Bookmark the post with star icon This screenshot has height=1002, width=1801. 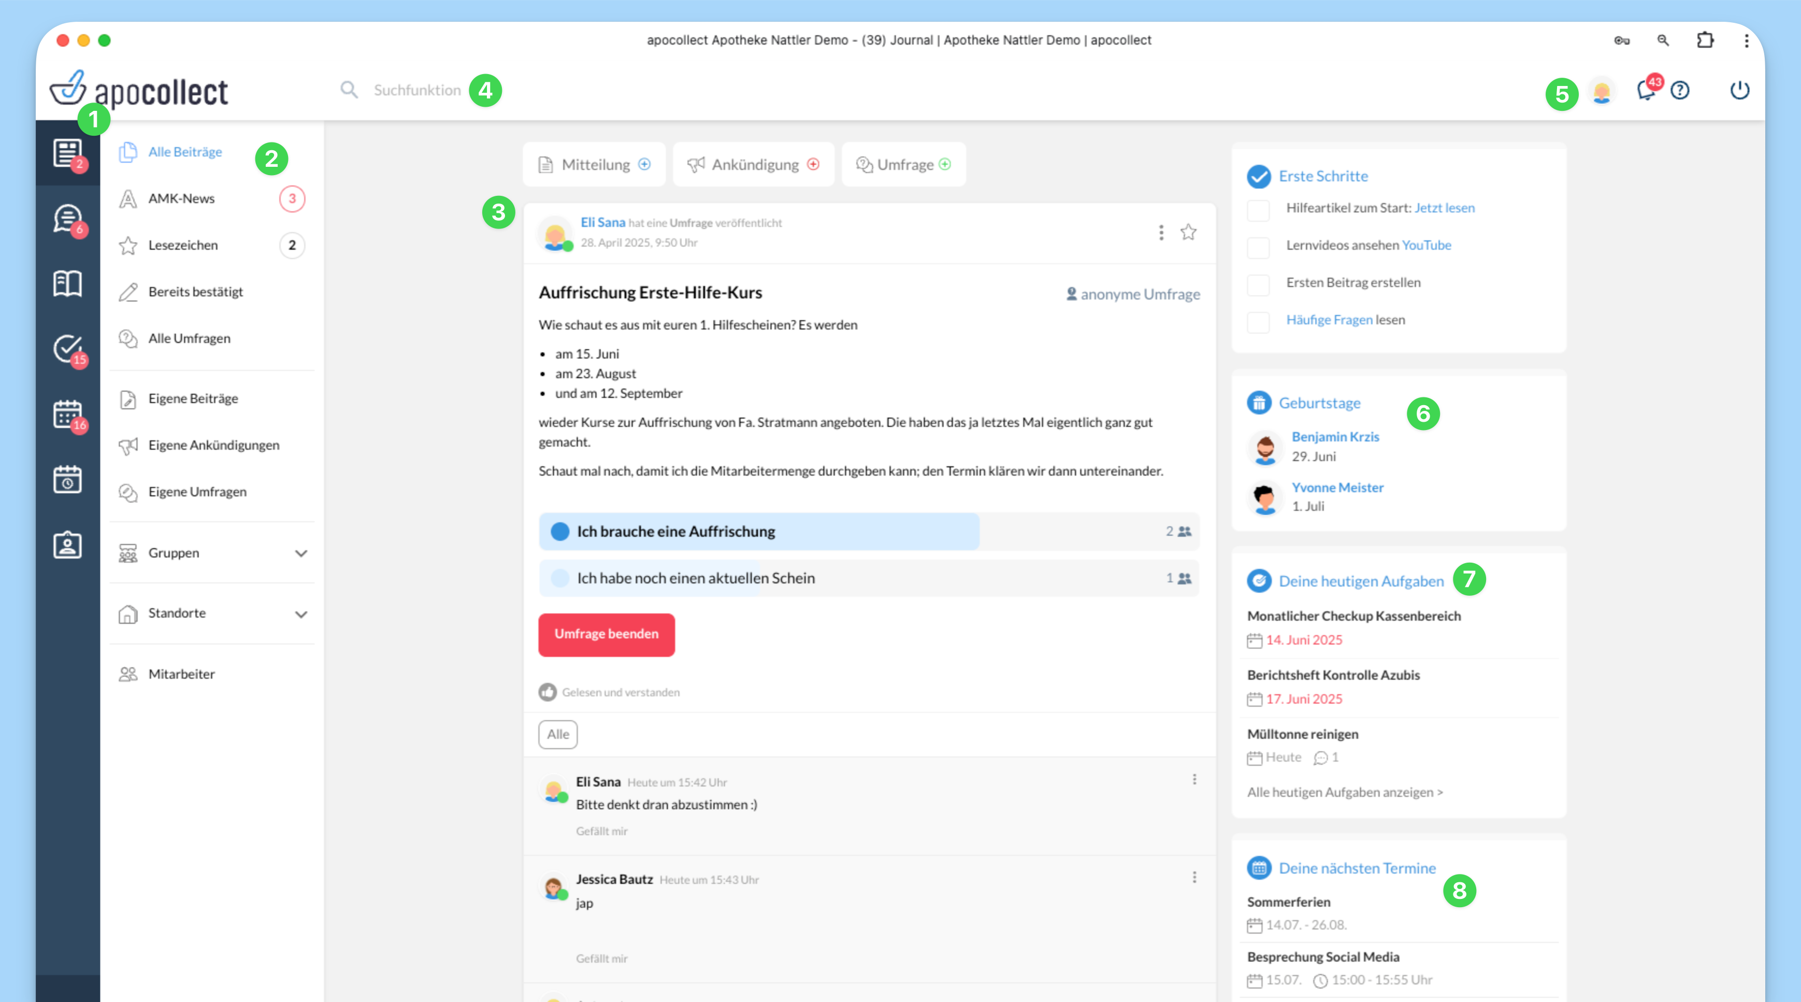click(x=1188, y=232)
